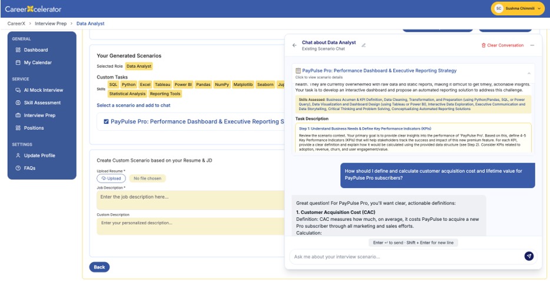The image size is (550, 281).
Task: Select the NumPy skill tag
Action: (x=221, y=85)
